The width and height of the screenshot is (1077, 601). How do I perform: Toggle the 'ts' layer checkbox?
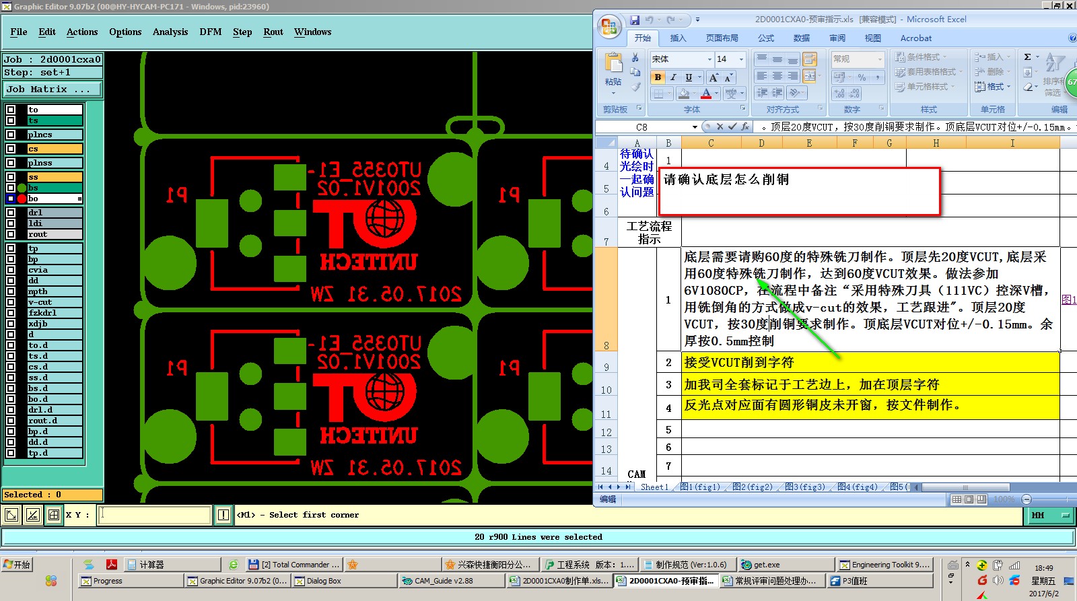[x=11, y=120]
